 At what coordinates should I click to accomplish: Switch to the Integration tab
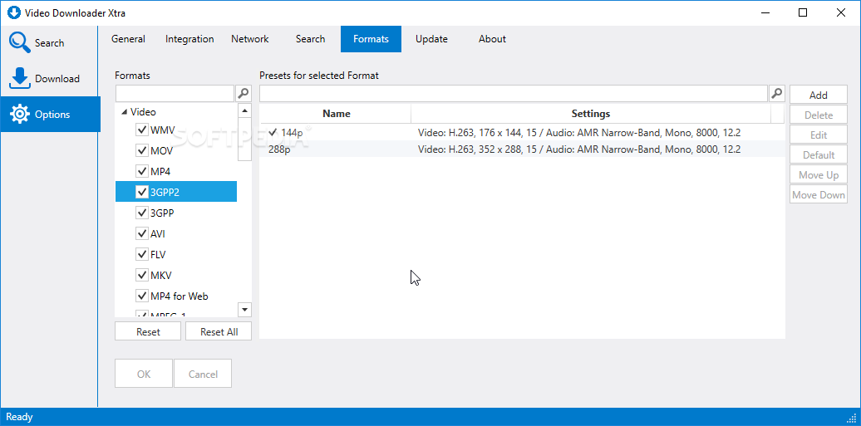189,39
